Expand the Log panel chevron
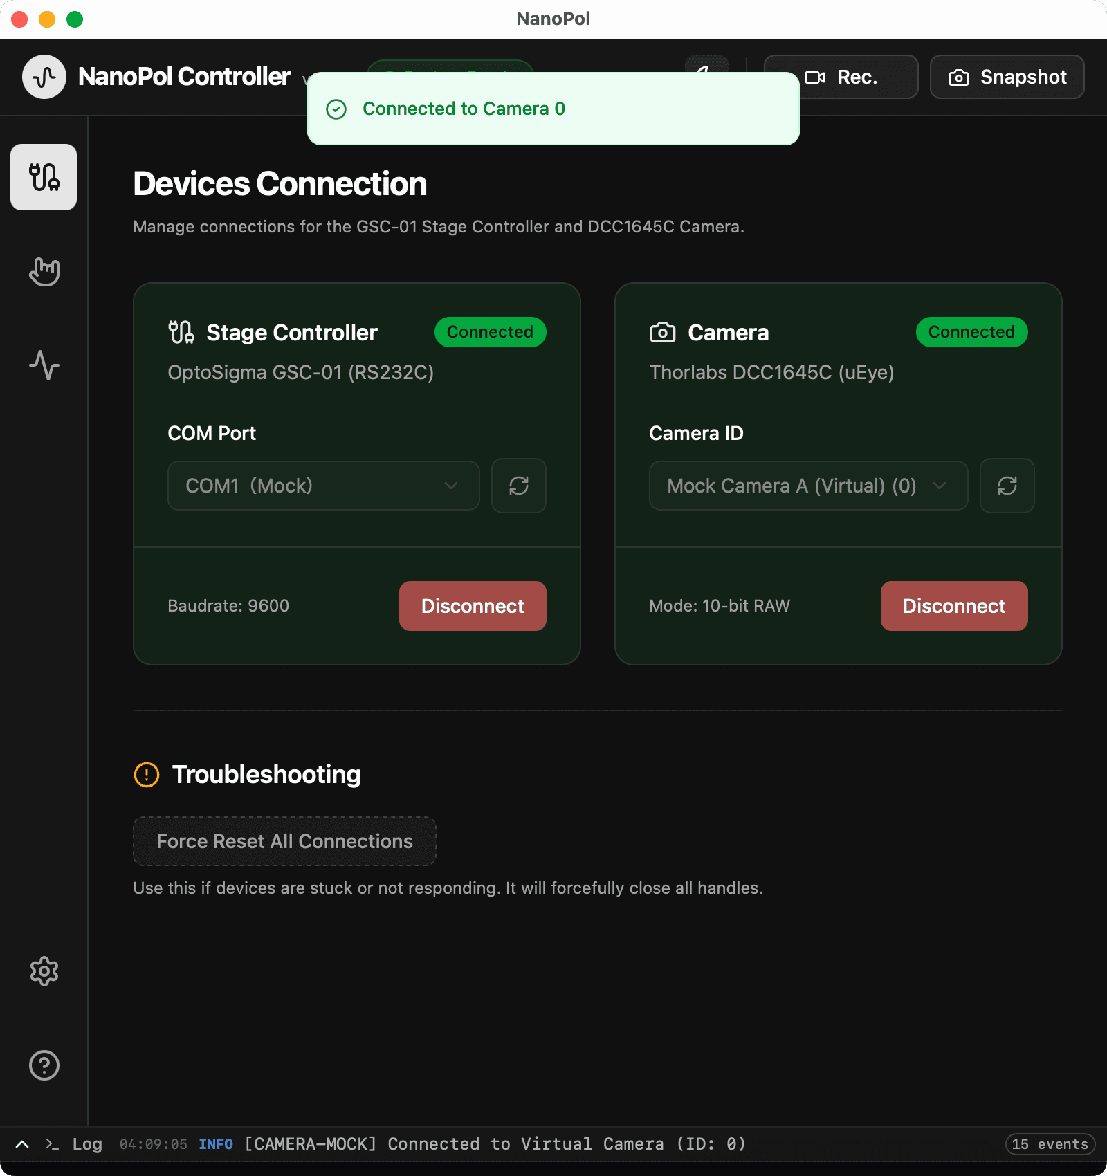Viewport: 1107px width, 1176px height. tap(22, 1144)
